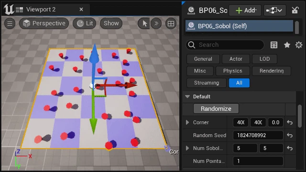Screen dimensions: 306x172
Task: Click the Randomize button
Action: 216,108
